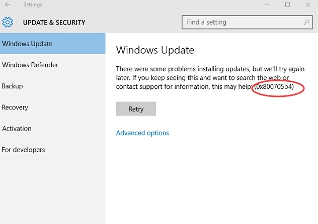Focus the Find a setting box
The height and width of the screenshot is (224, 318).
pyautogui.click(x=242, y=22)
